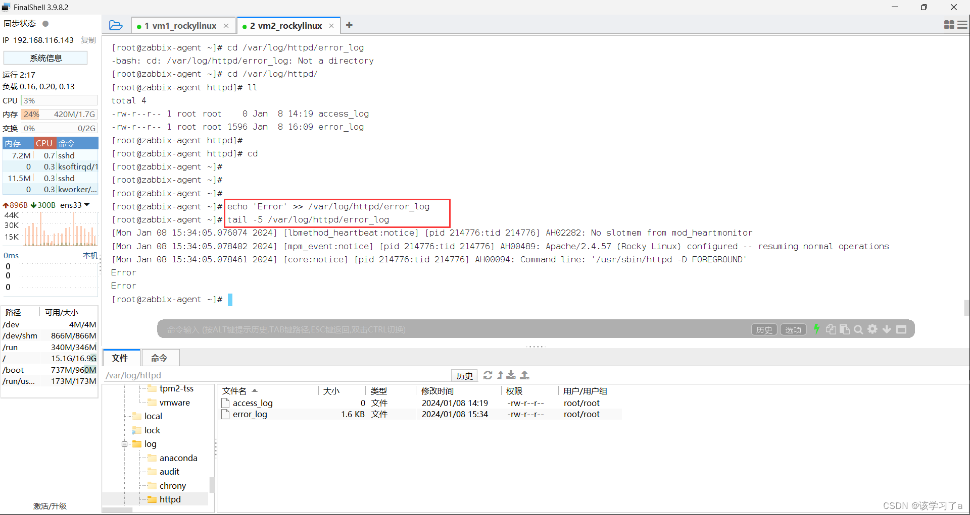Open the 系统信息 system info button
Screen dimensions: 970x515
pyautogui.click(x=46, y=58)
